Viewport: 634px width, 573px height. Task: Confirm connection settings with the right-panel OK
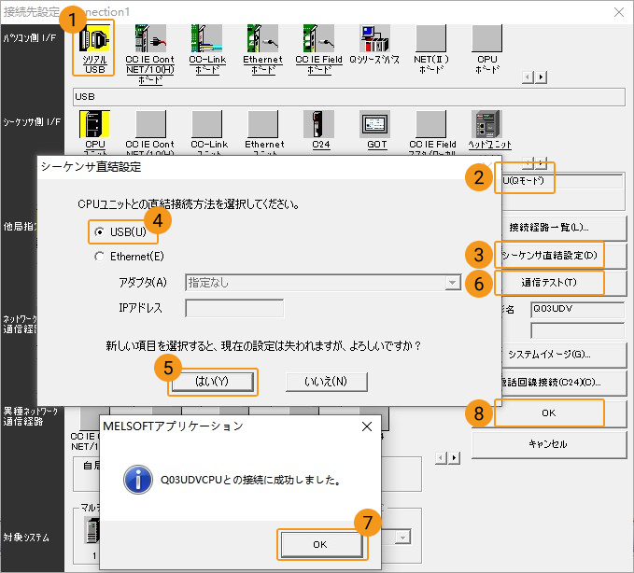pyautogui.click(x=549, y=413)
